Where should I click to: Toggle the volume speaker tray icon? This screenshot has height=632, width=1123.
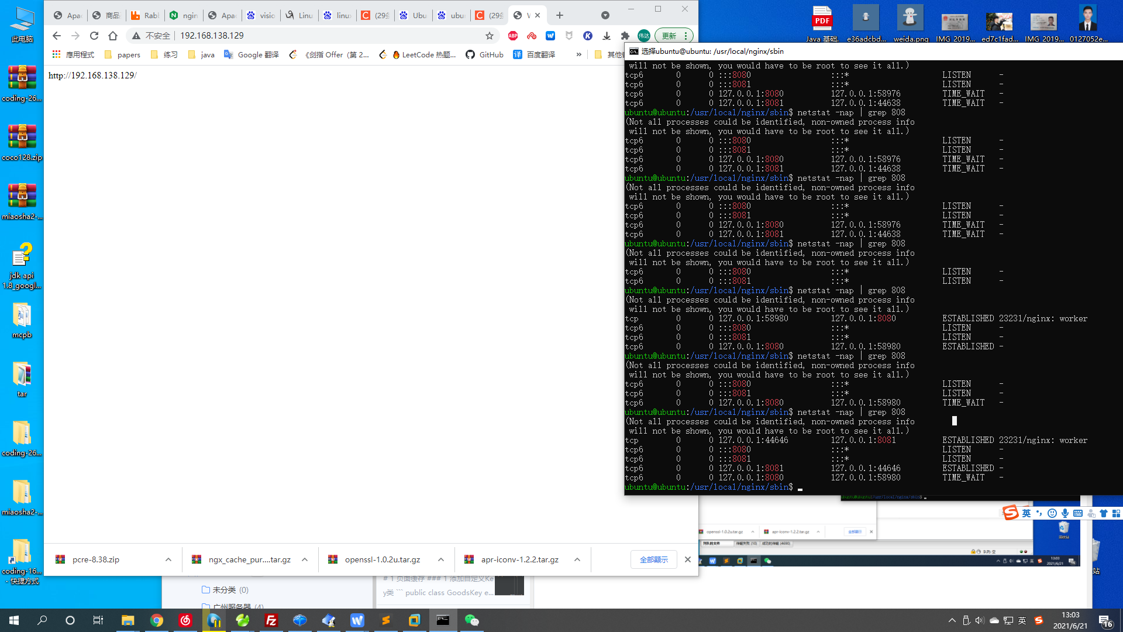979,620
